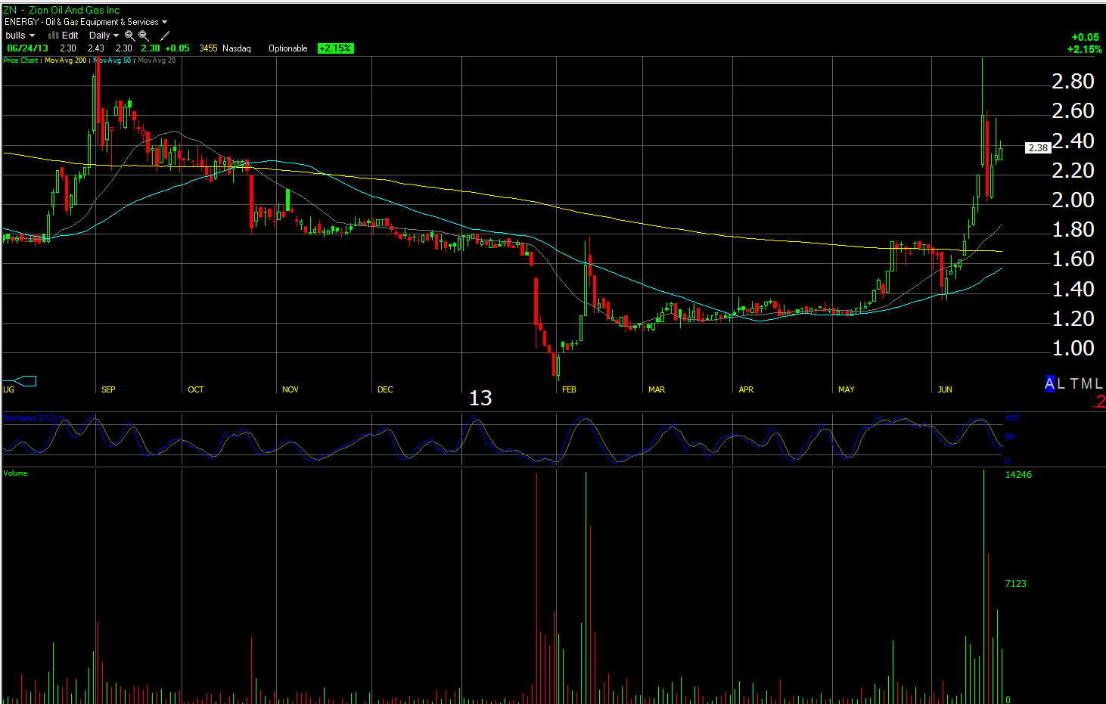Click the zoom in magnifier icon

(x=129, y=36)
